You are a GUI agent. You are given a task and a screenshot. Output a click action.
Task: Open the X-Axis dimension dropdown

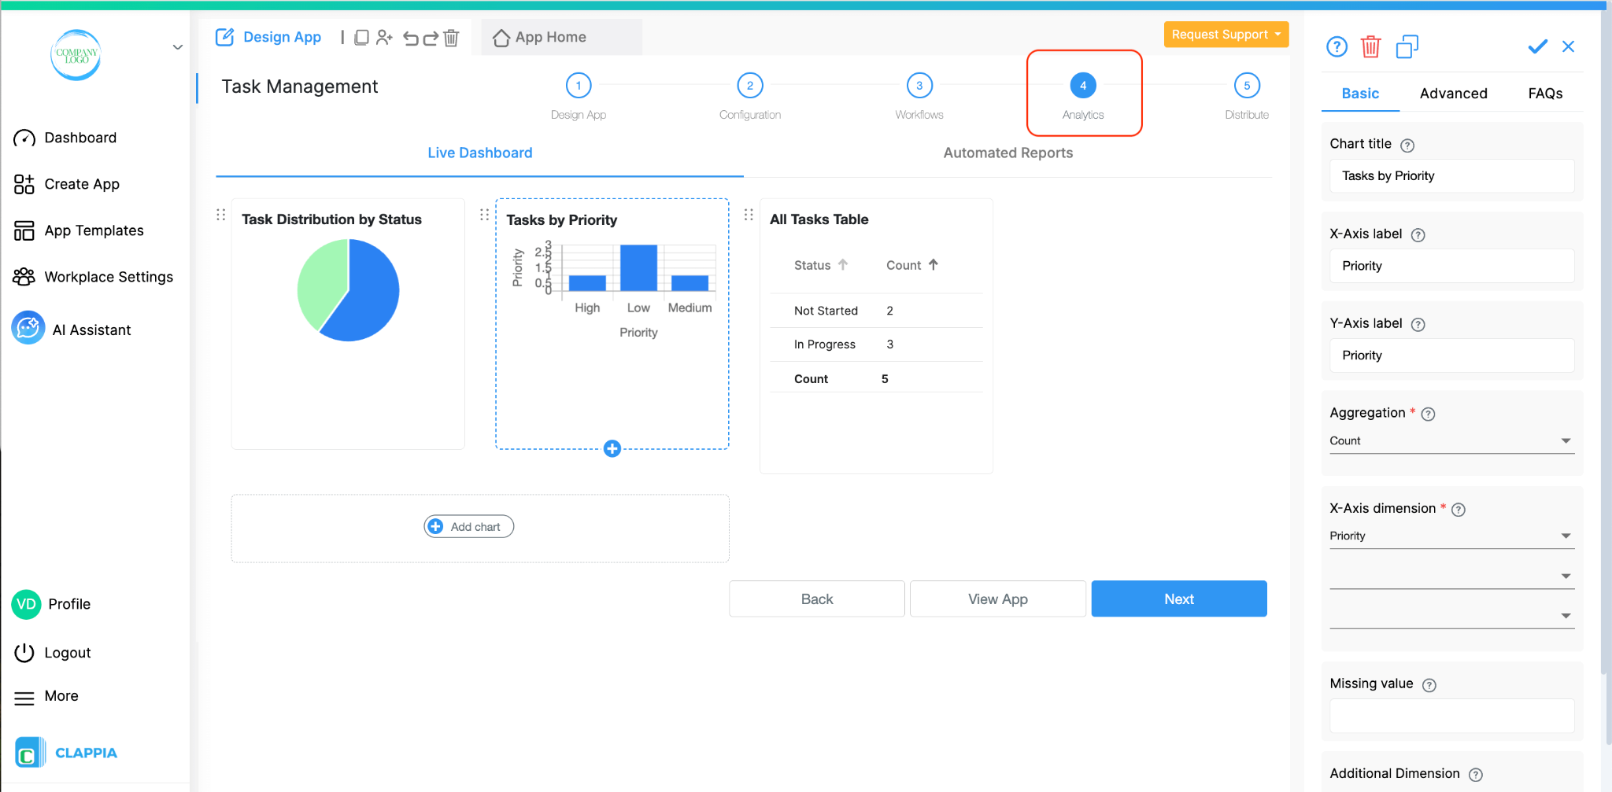[1451, 535]
